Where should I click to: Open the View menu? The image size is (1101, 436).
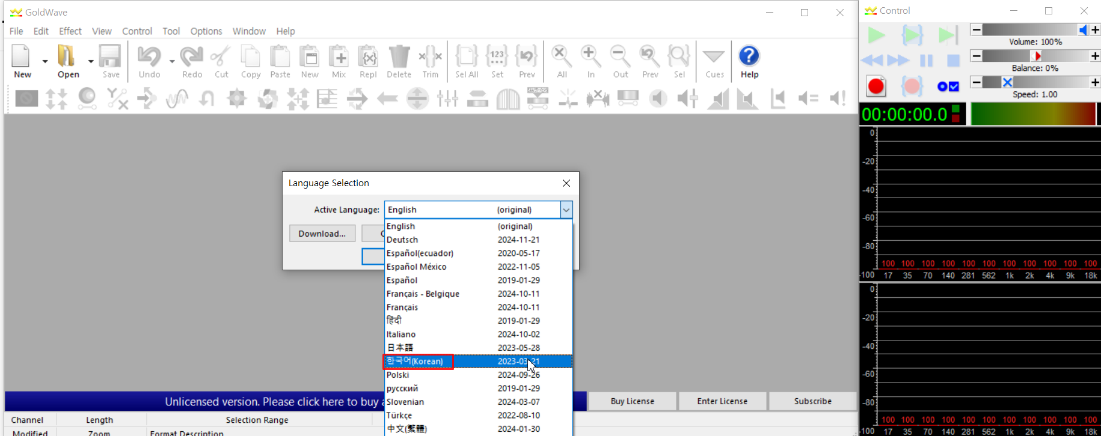(102, 31)
